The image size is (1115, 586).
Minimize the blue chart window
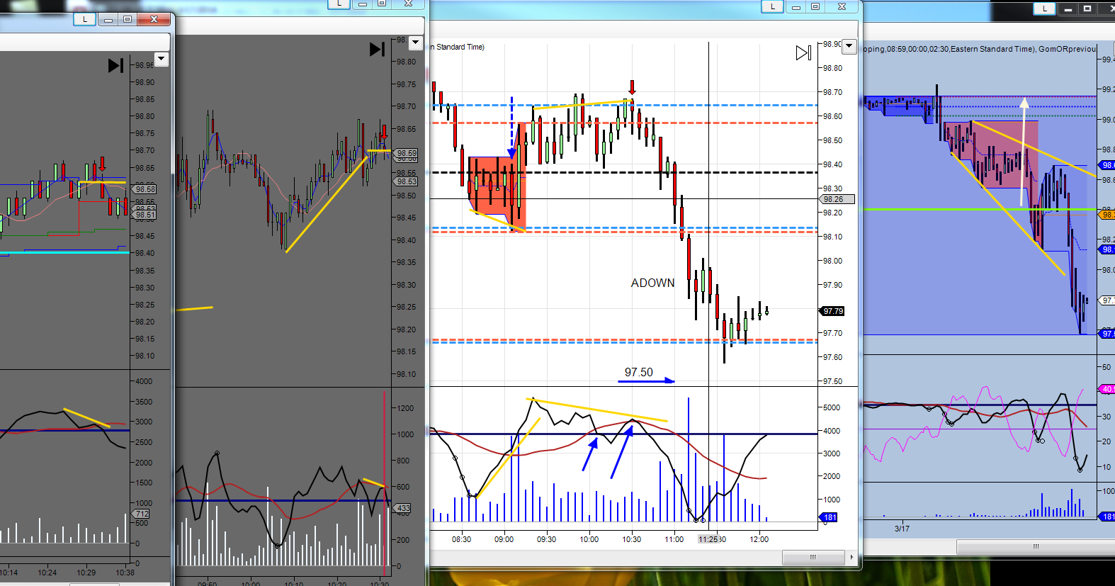(1068, 9)
